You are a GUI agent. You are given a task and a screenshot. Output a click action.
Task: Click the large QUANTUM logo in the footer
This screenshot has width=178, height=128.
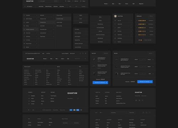click(x=72, y=93)
